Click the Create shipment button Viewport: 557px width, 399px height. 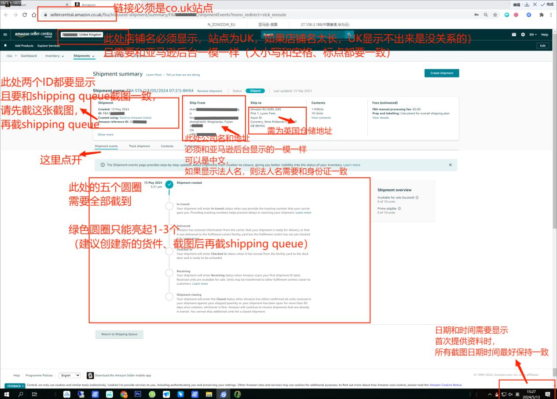[x=442, y=73]
